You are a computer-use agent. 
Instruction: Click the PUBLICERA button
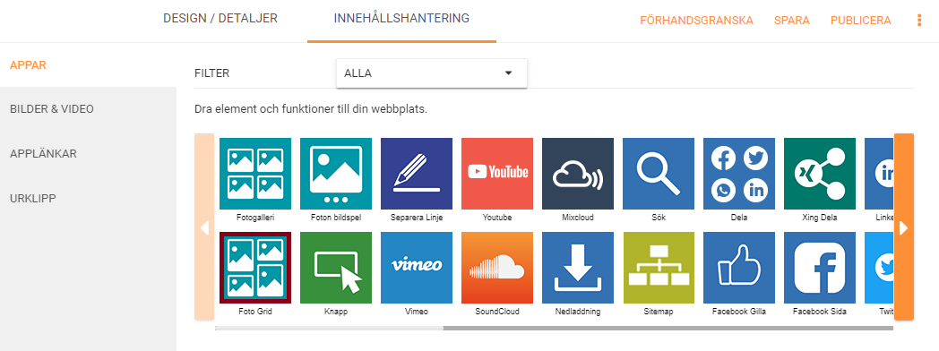[x=860, y=21]
